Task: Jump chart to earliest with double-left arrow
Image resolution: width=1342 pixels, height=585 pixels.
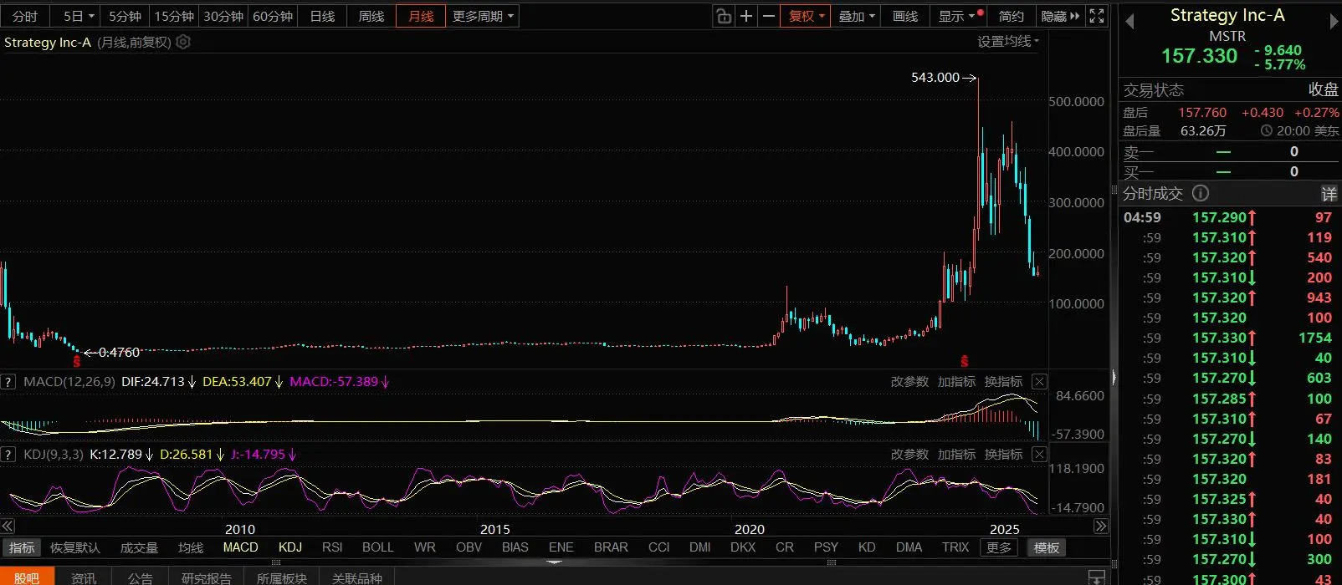Action: 8,526
